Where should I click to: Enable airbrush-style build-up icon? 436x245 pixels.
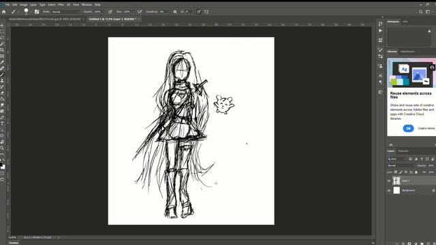(x=140, y=12)
